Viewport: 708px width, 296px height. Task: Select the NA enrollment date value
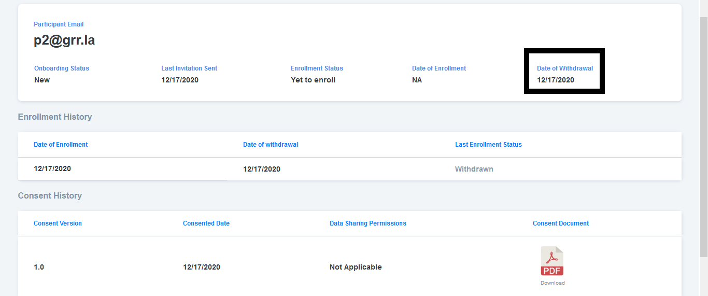pyautogui.click(x=417, y=80)
